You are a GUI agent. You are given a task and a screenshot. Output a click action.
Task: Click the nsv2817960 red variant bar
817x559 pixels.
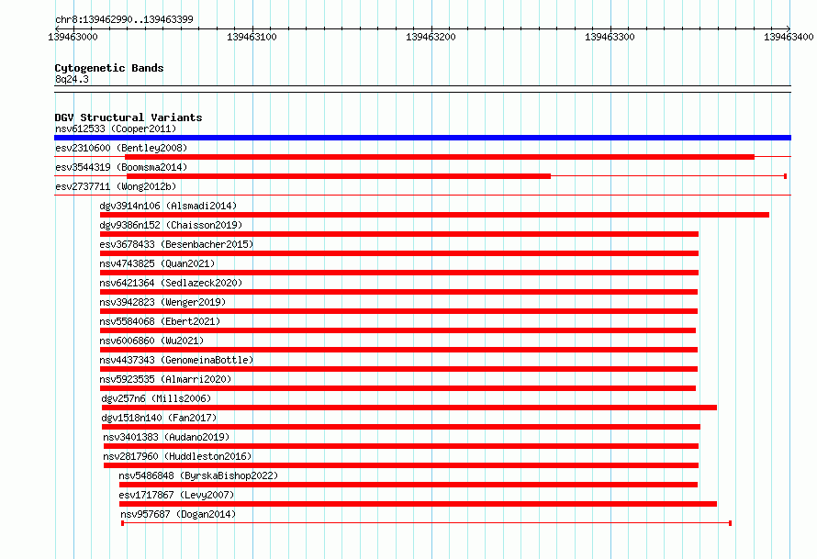401,465
